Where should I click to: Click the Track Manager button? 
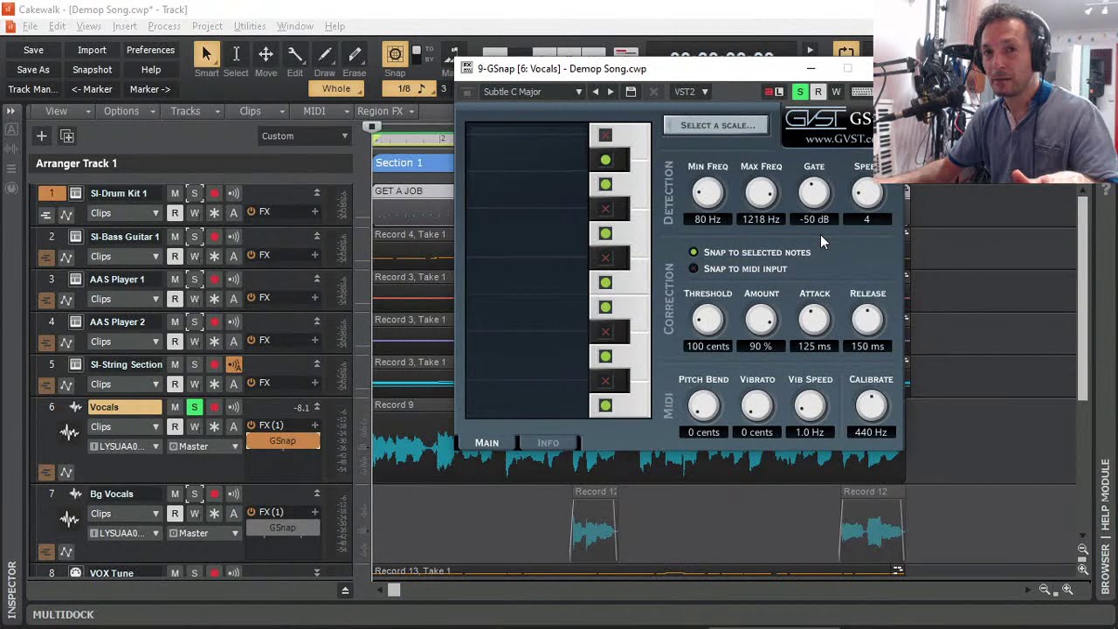point(33,89)
